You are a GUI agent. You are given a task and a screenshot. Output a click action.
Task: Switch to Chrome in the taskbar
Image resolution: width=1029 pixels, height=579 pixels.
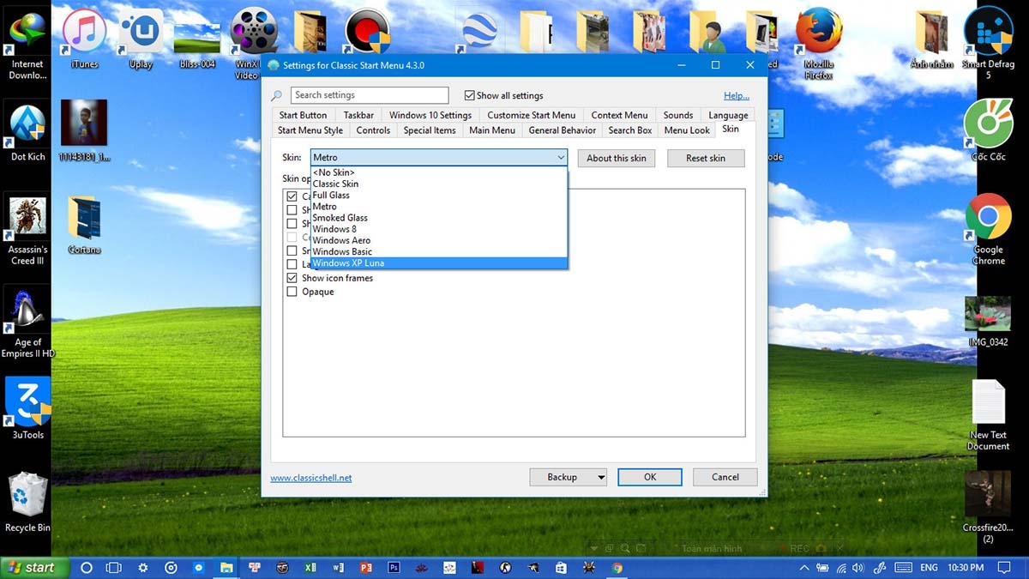(617, 568)
